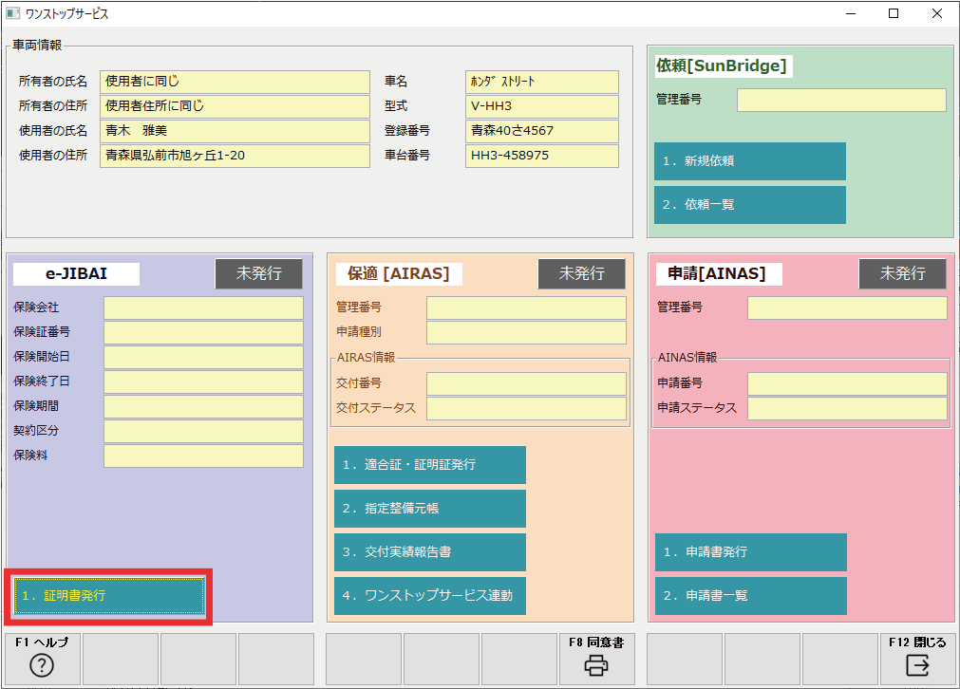
Task: Click the e-JIBAI panel title
Action: (x=77, y=273)
